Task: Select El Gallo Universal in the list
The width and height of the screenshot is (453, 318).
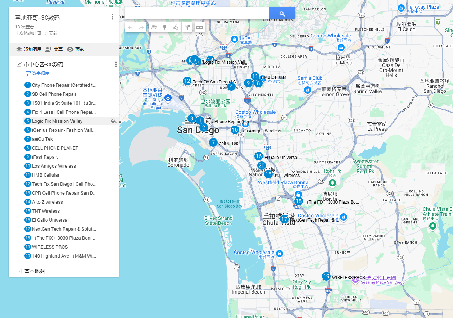Action: point(50,220)
